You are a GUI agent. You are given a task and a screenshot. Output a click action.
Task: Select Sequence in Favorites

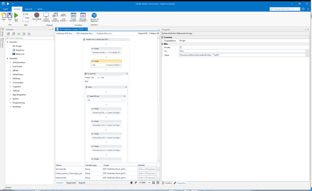[x=18, y=50]
